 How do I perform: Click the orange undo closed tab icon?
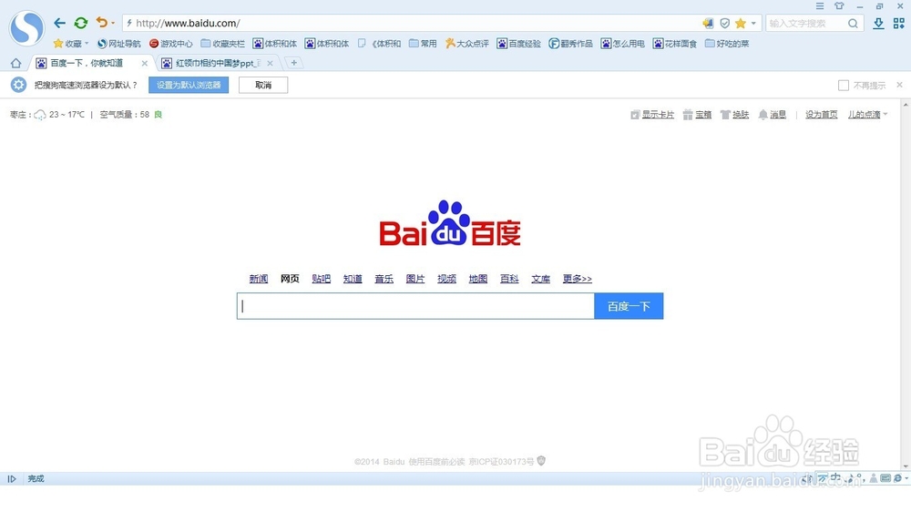[102, 23]
